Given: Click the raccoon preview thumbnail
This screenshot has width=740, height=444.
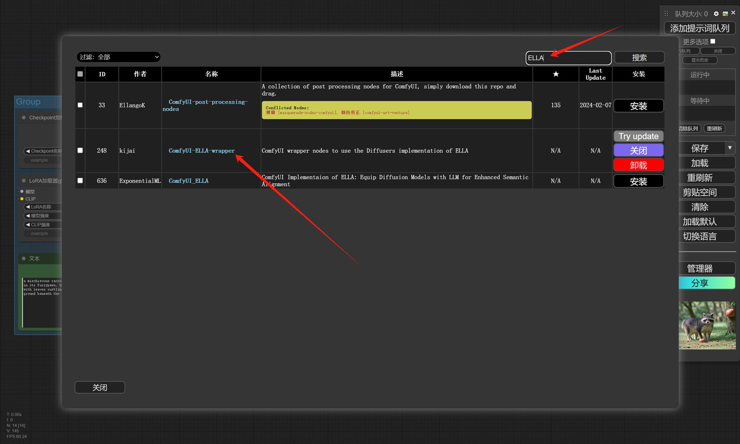Looking at the screenshot, I should [706, 325].
